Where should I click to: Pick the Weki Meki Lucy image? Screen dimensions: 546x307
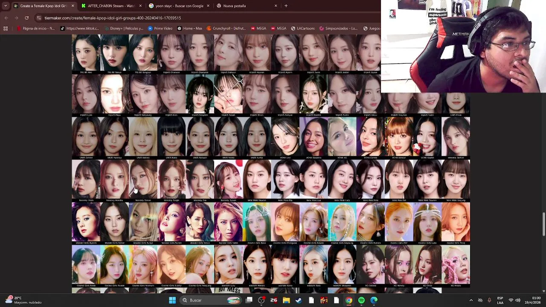coord(342,181)
